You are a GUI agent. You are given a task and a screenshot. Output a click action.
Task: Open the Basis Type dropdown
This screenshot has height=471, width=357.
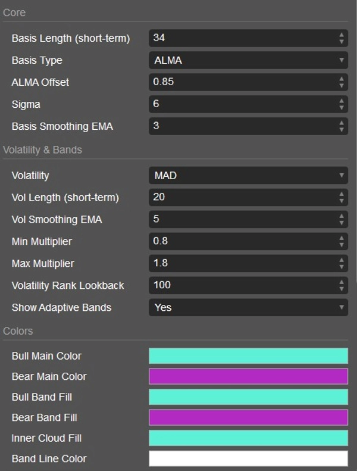[x=248, y=60]
